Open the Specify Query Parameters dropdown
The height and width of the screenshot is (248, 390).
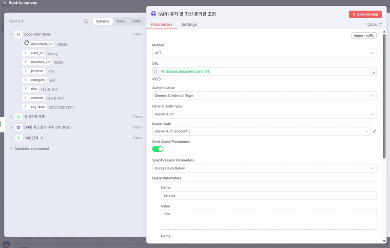click(x=264, y=168)
